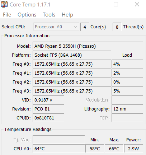Click the Freq #3 load percentage box
This screenshot has width=146, height=155.
127,91
